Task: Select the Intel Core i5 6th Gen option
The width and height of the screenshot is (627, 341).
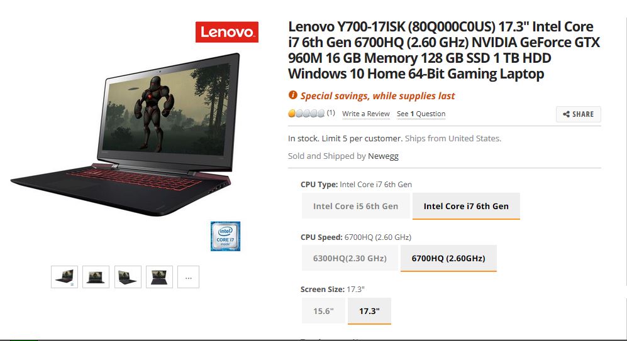Action: [x=355, y=206]
